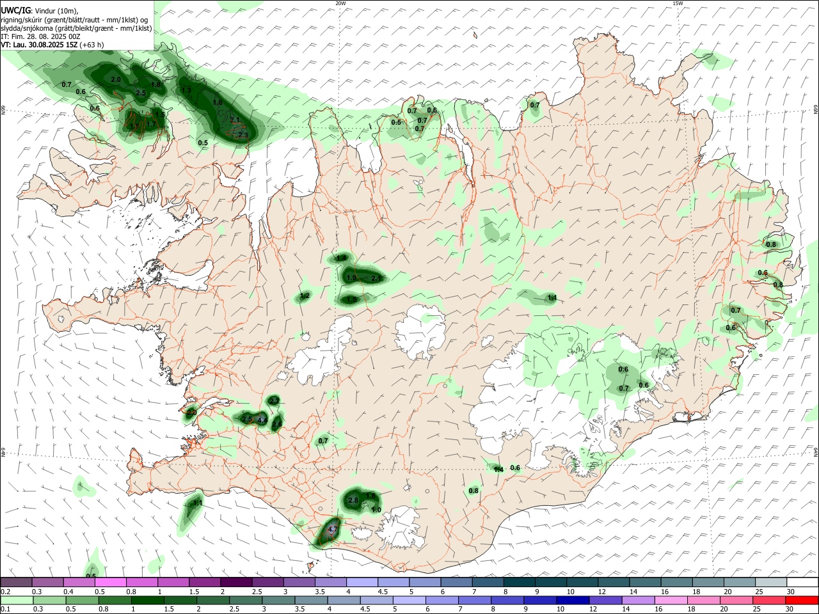Select the white swatch between 25 and 30 in the upper legend
The width and height of the screenshot is (819, 614).
802,582
